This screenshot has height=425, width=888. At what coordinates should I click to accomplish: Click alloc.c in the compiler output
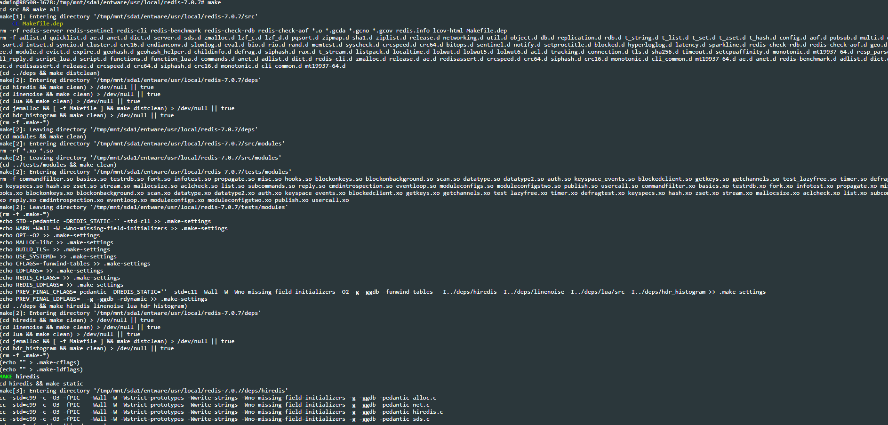tap(424, 398)
